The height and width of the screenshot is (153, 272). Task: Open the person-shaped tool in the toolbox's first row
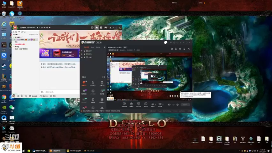[x=93, y=83]
